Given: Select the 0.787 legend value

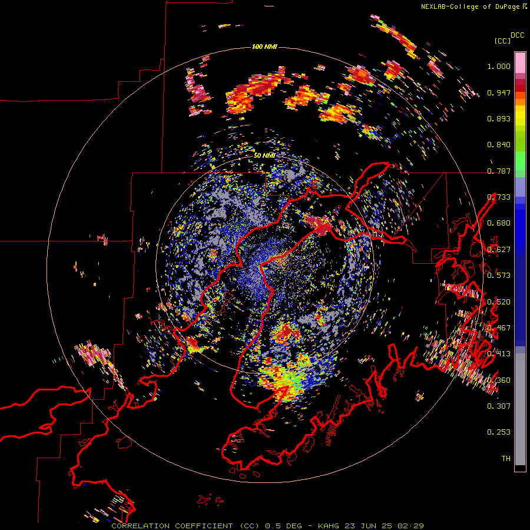Looking at the screenshot, I should coord(499,171).
